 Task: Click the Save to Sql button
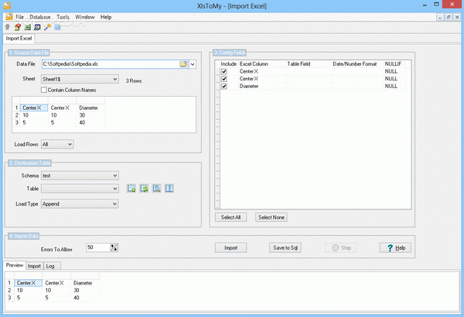tap(285, 247)
